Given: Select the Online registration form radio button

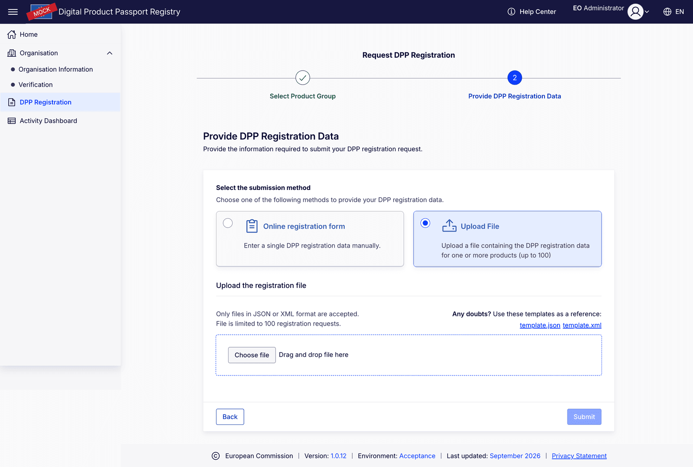Looking at the screenshot, I should click(228, 223).
